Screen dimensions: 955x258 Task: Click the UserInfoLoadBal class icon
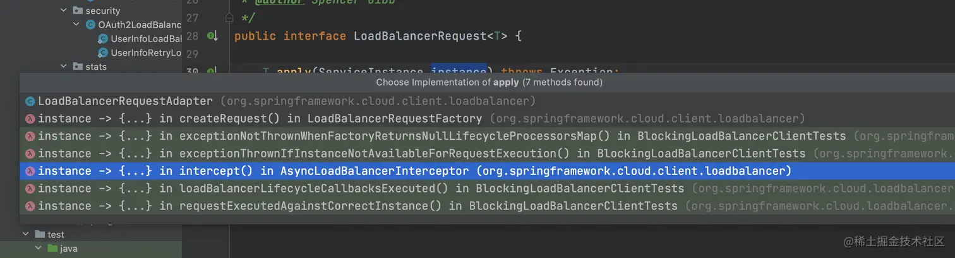pyautogui.click(x=103, y=38)
